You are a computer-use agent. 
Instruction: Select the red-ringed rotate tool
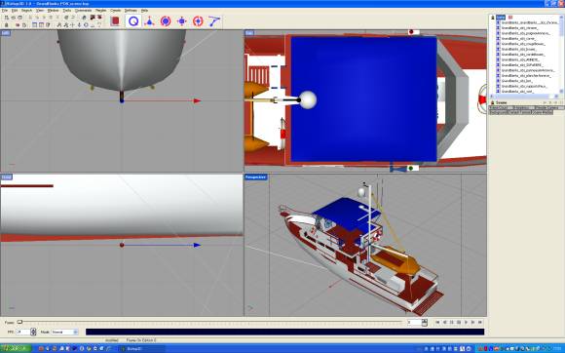click(166, 21)
